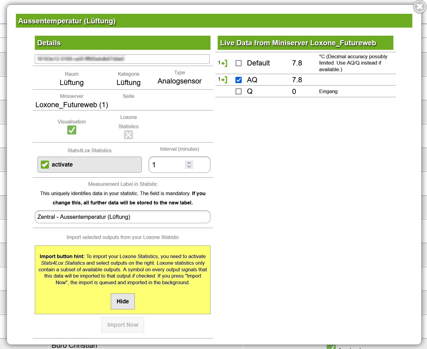This screenshot has width=427, height=349.
Task: Click the green Visualisation check icon
Action: (x=72, y=130)
